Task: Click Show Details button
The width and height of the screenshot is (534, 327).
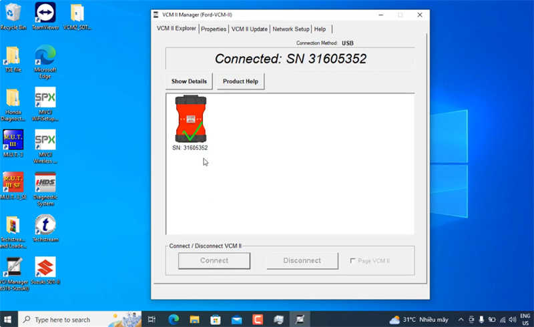Action: [x=189, y=81]
